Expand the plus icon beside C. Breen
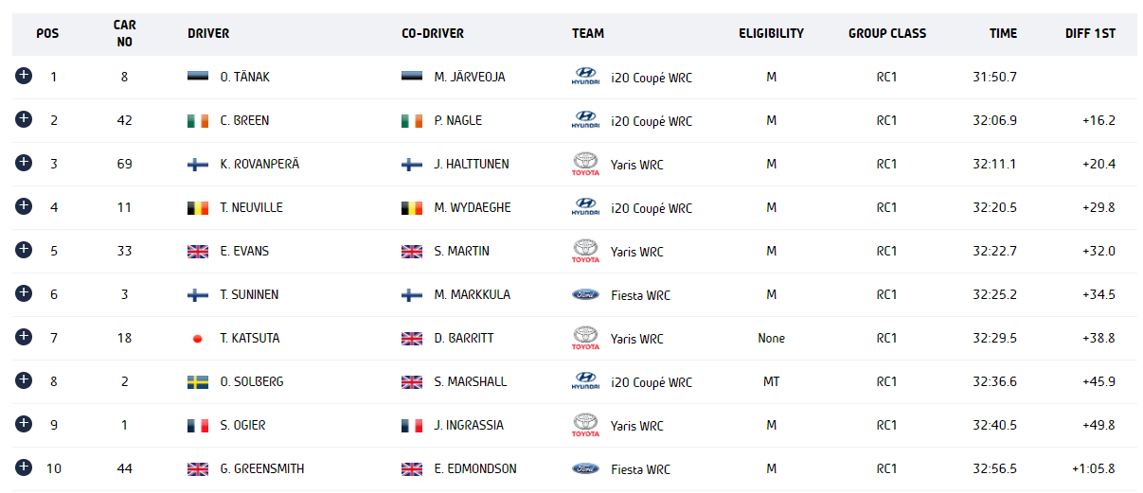 (24, 119)
